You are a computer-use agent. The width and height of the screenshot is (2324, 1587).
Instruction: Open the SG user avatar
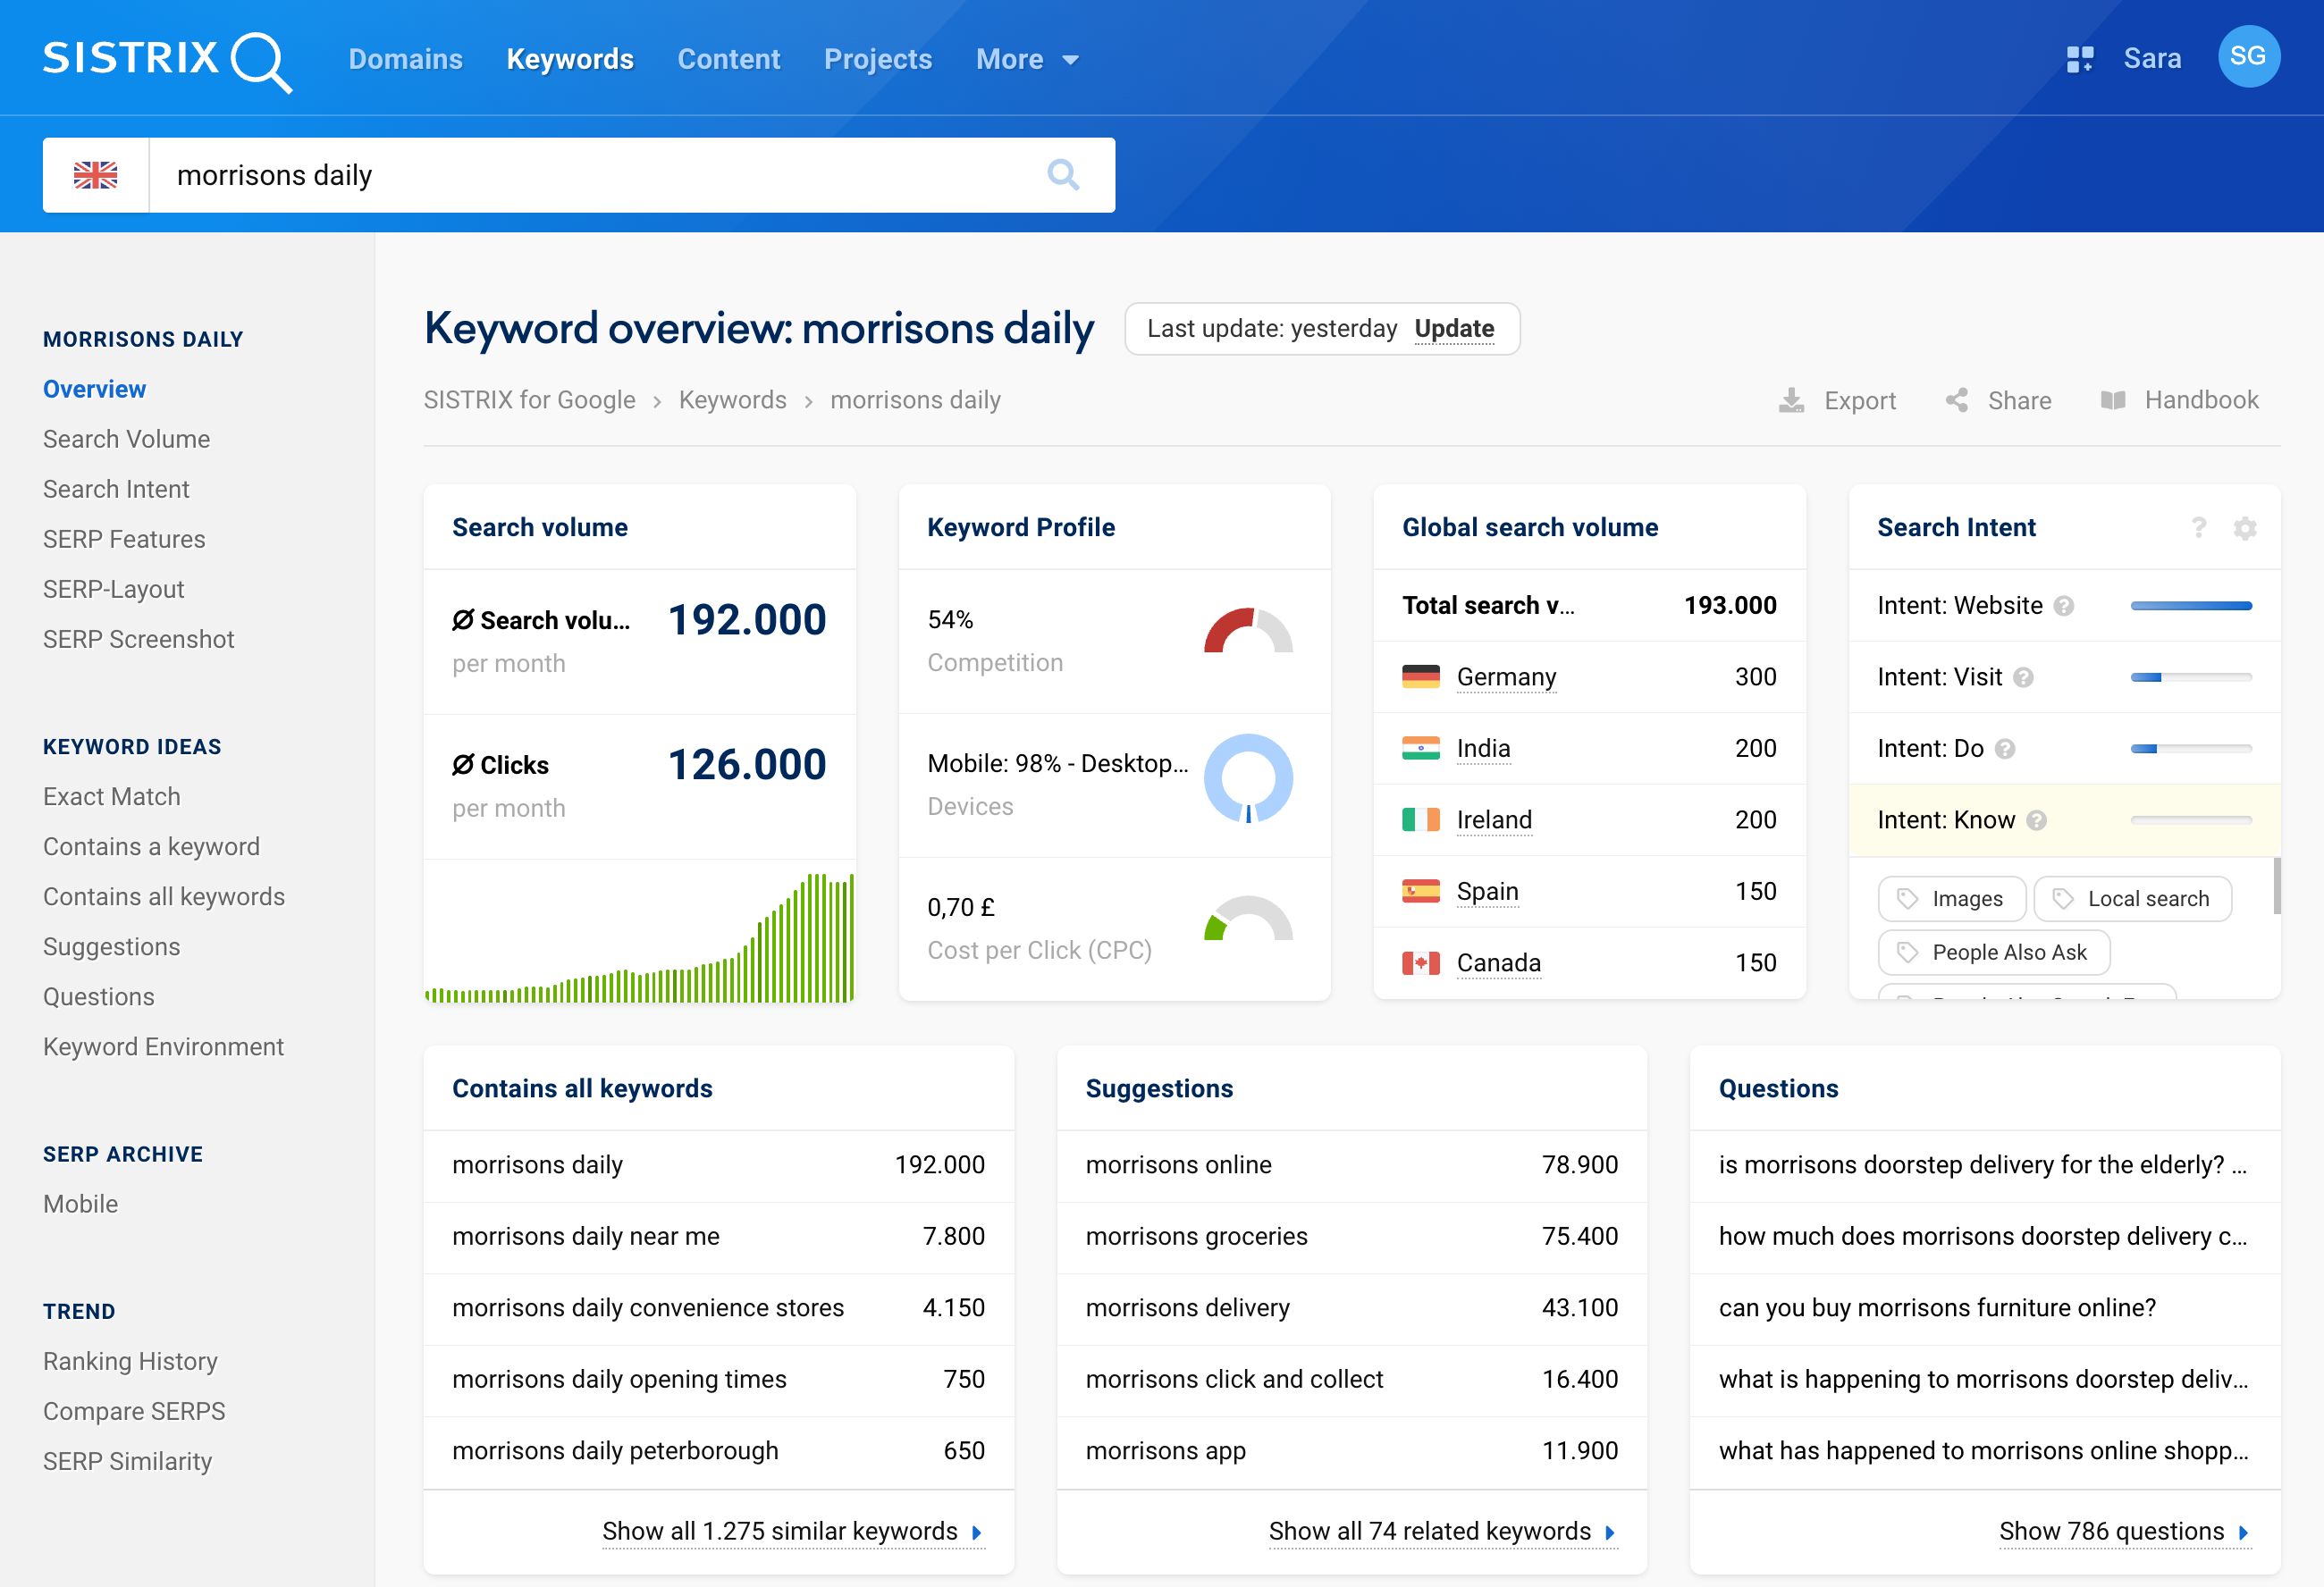pyautogui.click(x=2248, y=57)
